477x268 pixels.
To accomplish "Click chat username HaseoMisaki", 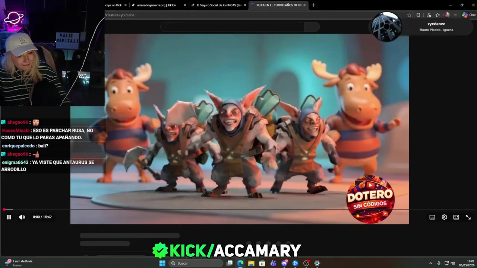I will [x=16, y=131].
